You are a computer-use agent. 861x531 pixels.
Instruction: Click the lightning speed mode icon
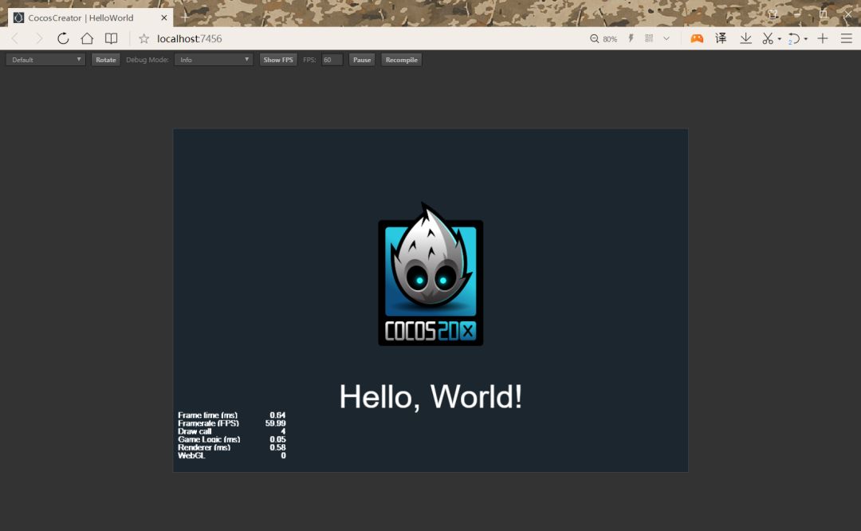click(x=631, y=38)
